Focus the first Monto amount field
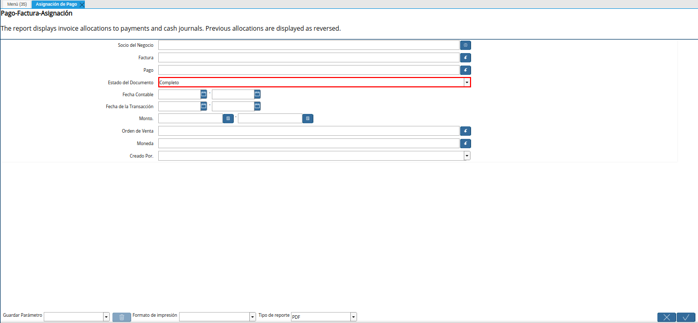Screen dimensions: 698x323 (x=191, y=119)
